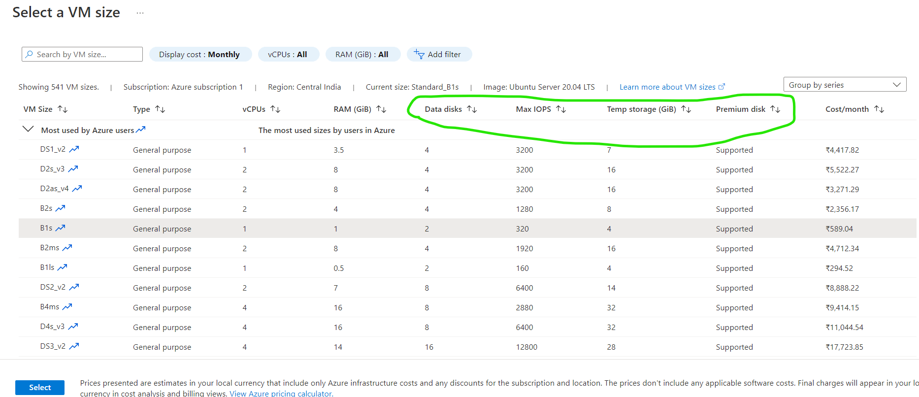Click the search magnifier icon
This screenshot has height=397, width=919.
[30, 54]
